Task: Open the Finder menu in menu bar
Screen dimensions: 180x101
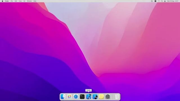Action: pyautogui.click(x=7, y=1)
